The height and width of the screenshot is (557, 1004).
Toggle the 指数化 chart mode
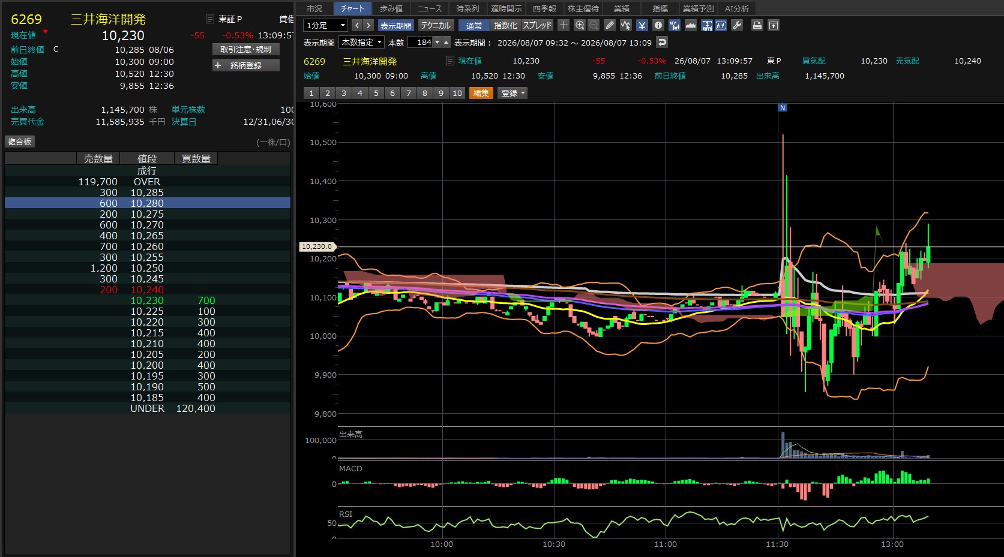pyautogui.click(x=505, y=25)
